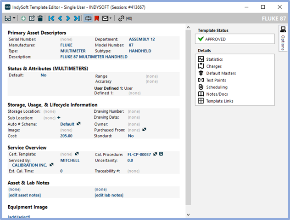
Task: Click the edit template pencil icon
Action: (32, 18)
